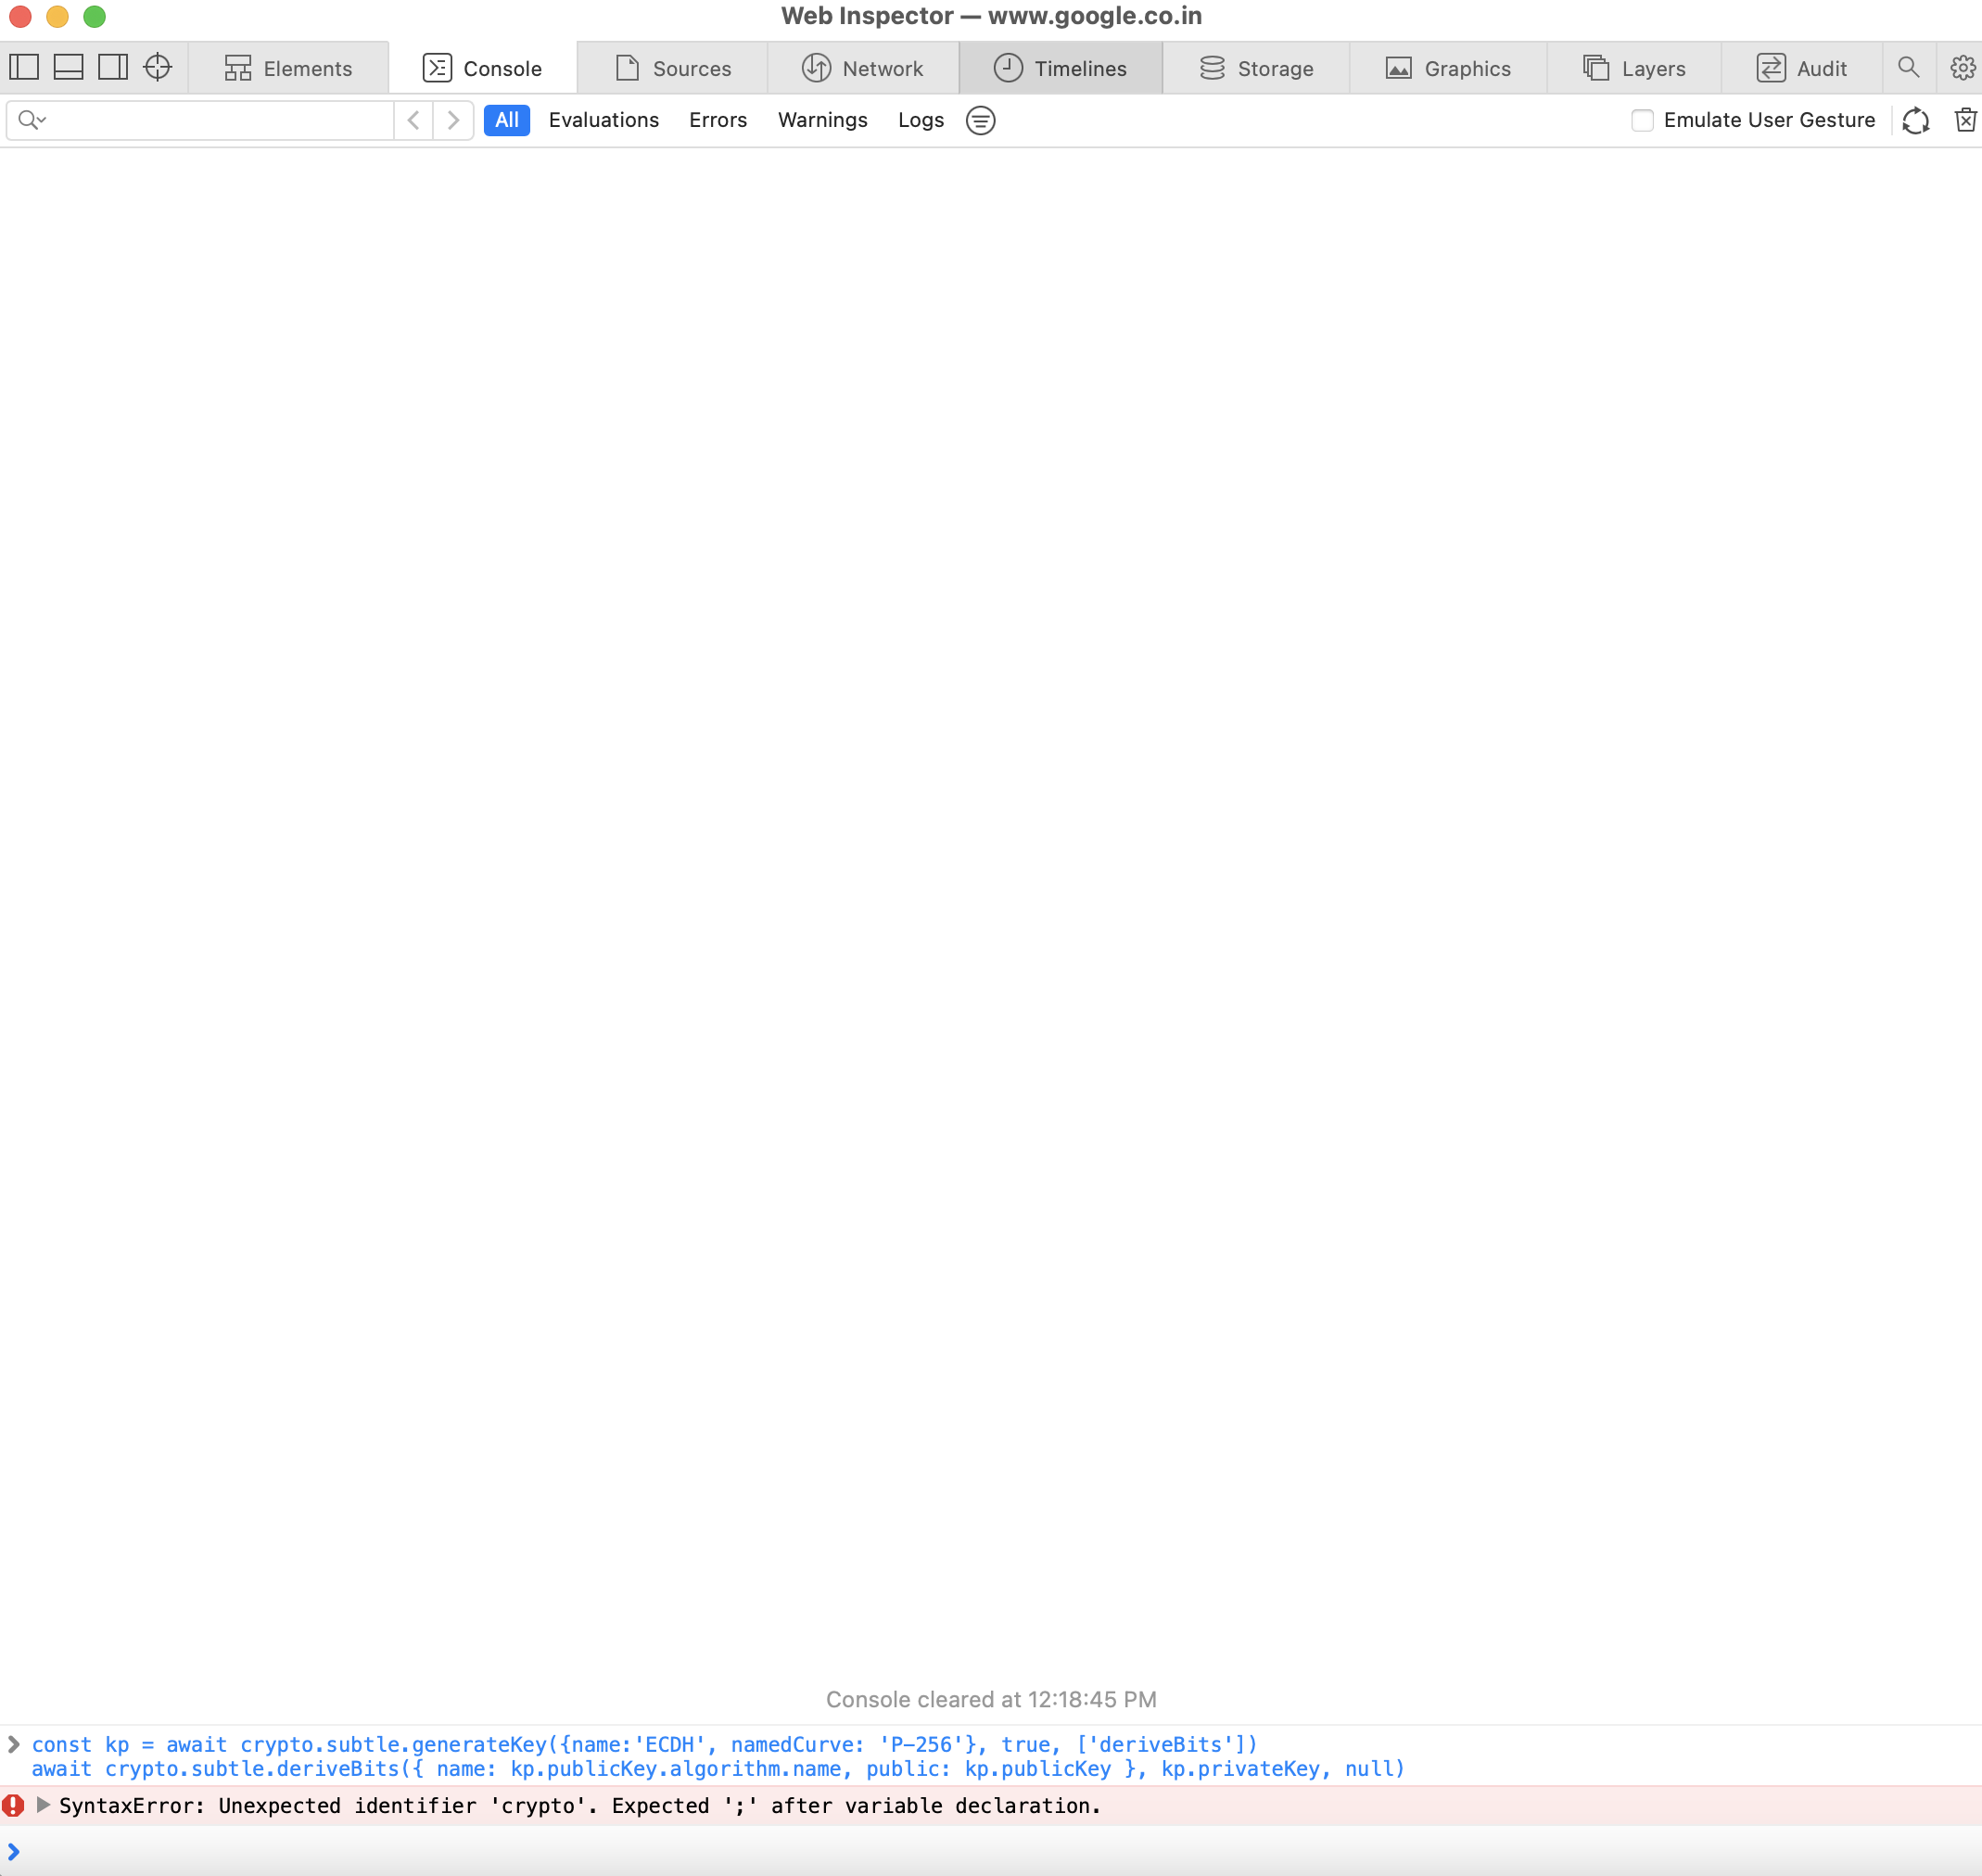This screenshot has width=1982, height=1876.
Task: Dock inspector to right side icon
Action: tap(112, 67)
